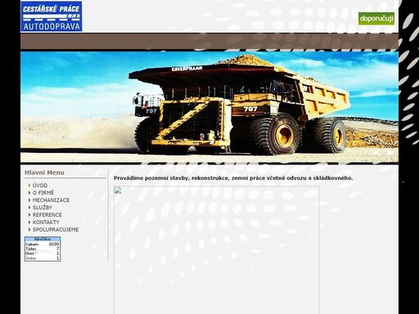Image resolution: width=419 pixels, height=314 pixels.
Task: Click the orange arrow bullet beside ÚVOD
Action: pyautogui.click(x=29, y=186)
